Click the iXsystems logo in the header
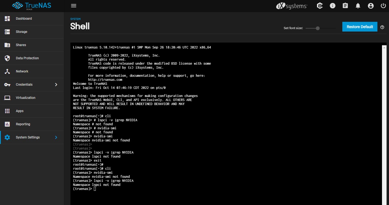 coord(292,6)
